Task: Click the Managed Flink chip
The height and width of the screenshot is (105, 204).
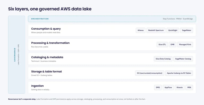Action: click(185, 44)
